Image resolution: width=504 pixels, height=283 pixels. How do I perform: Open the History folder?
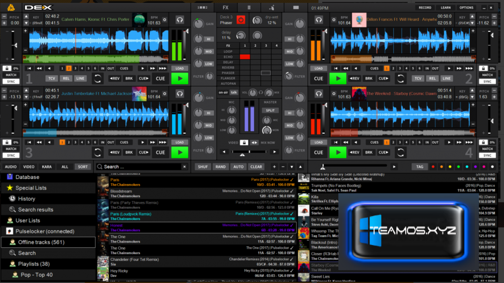coord(48,199)
